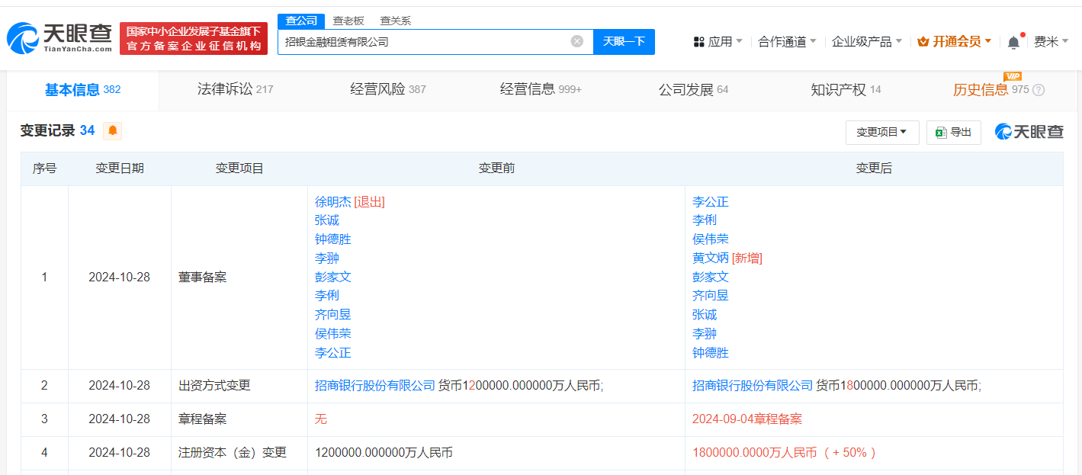Clear the search box with the X icon
1082x475 pixels.
(577, 41)
